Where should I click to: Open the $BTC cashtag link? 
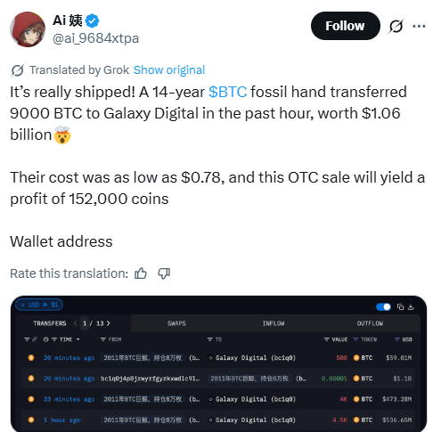[x=227, y=92]
